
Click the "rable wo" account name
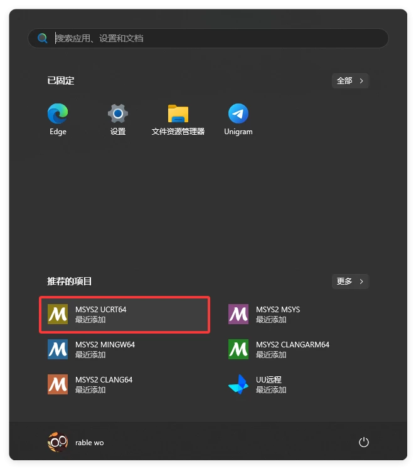(x=90, y=443)
